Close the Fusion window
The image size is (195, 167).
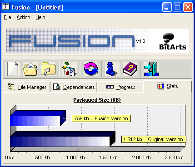click(x=188, y=7)
